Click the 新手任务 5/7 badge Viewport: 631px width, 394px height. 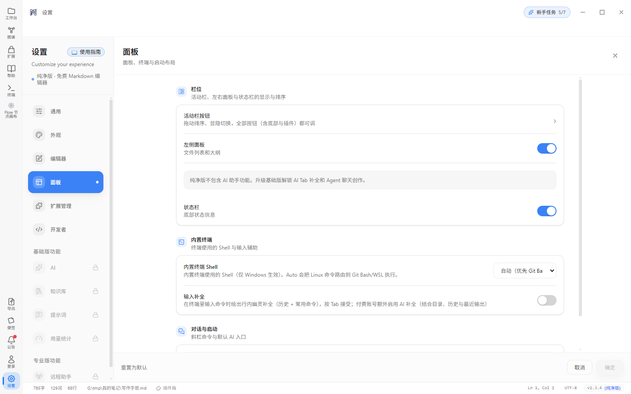point(547,12)
